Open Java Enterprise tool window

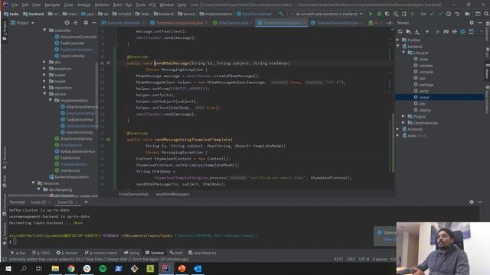pos(202,253)
